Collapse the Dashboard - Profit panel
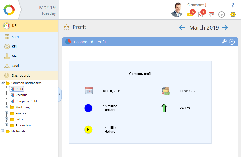 [x=232, y=42]
